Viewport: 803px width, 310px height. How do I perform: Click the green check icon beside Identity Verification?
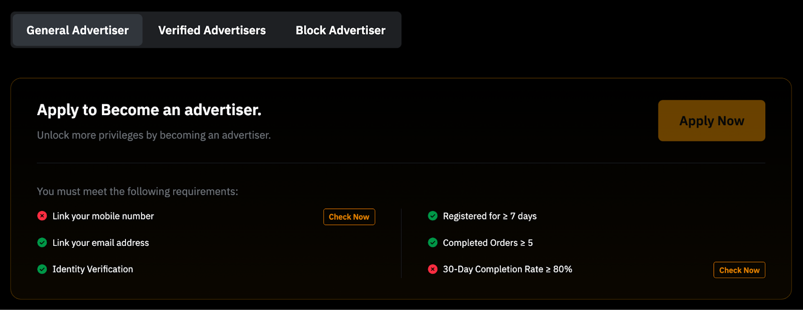click(x=42, y=269)
